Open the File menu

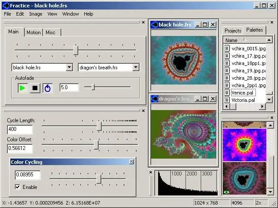tap(7, 14)
